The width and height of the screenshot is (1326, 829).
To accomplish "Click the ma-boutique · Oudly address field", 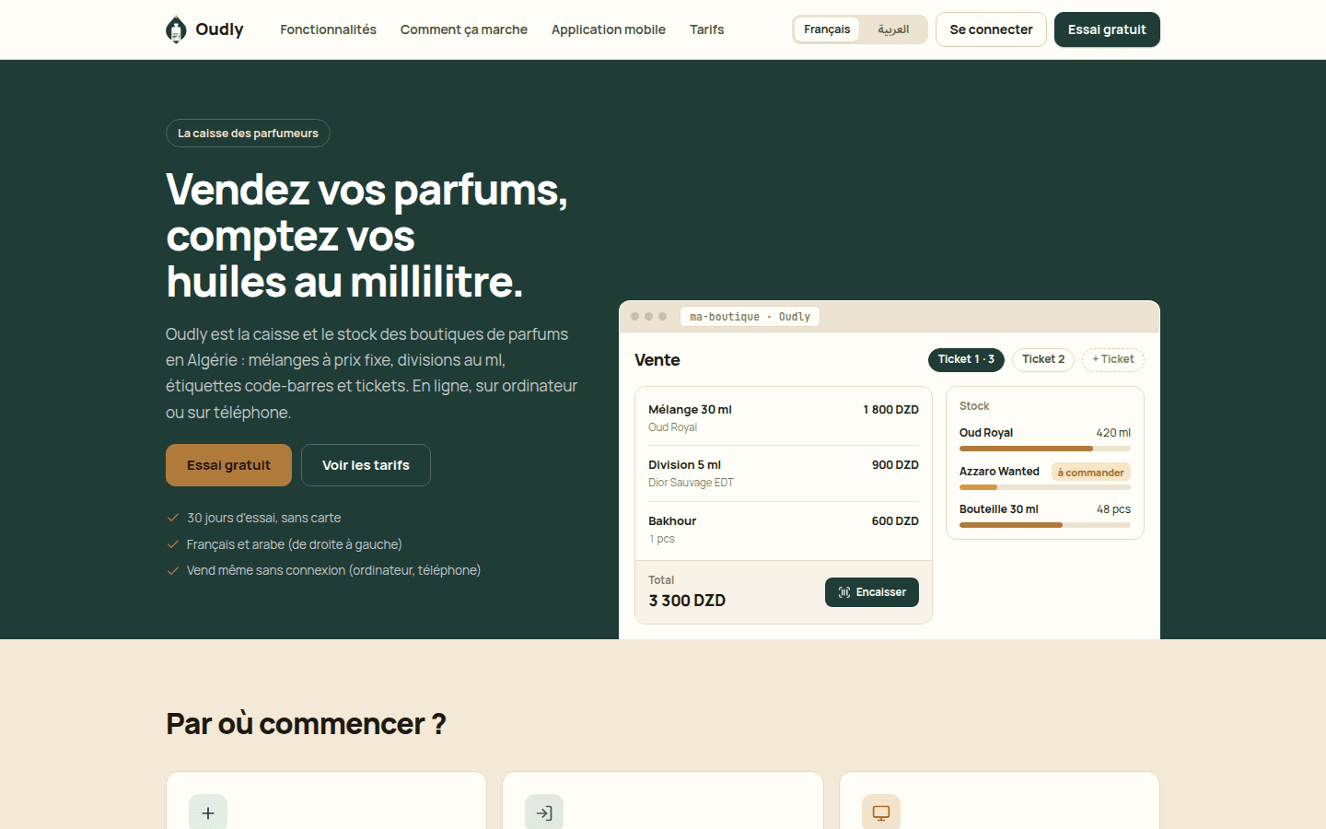I will pos(750,317).
